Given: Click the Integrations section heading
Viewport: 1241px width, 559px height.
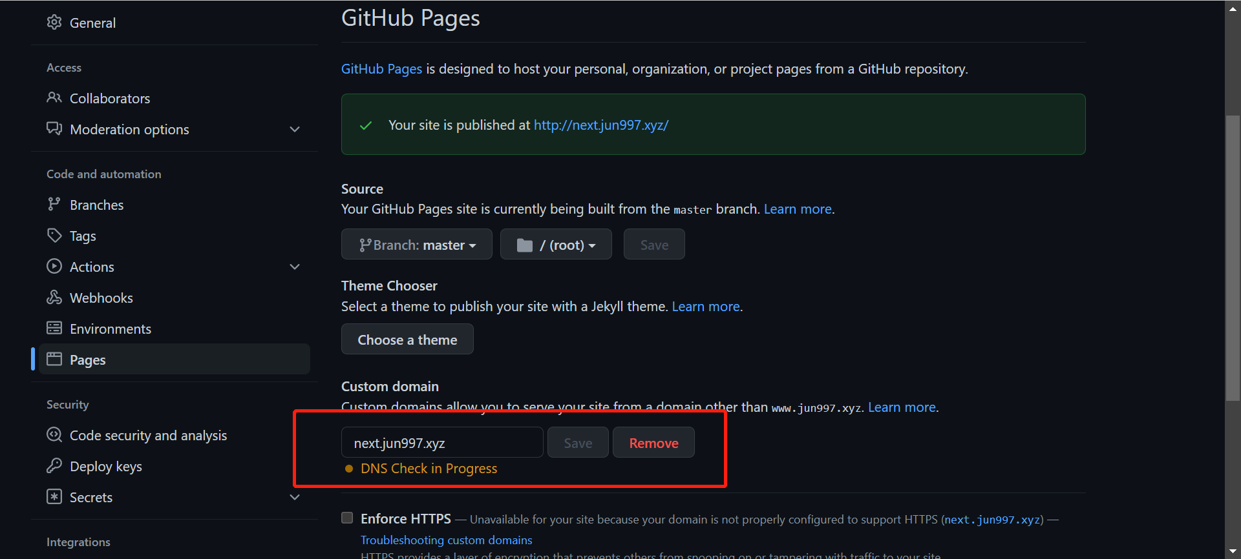Looking at the screenshot, I should [x=78, y=542].
